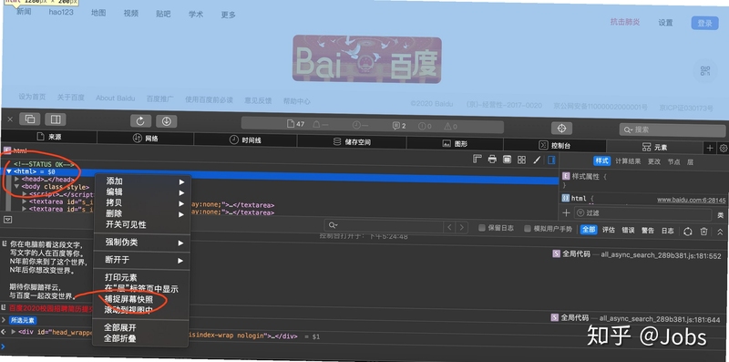Open the 断开于 submenu
Screen dimensions: 729x362
pyautogui.click(x=142, y=260)
